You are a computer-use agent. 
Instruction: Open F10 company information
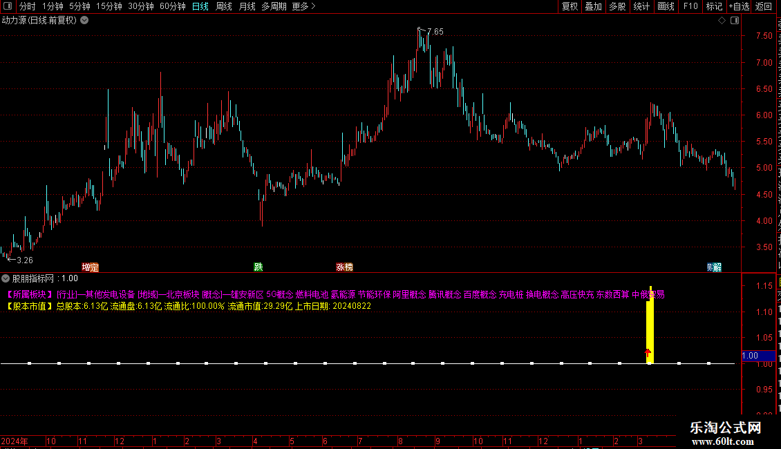(x=690, y=6)
